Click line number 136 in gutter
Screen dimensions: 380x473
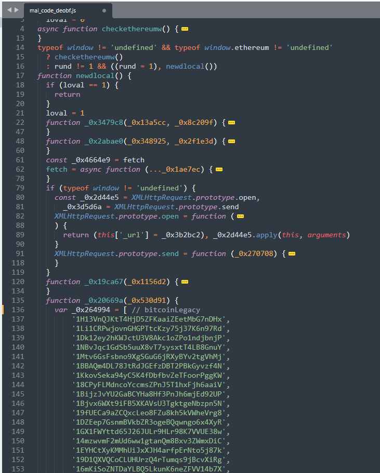18,310
